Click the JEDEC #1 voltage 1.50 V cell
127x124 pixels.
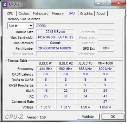[x=46, y=107]
